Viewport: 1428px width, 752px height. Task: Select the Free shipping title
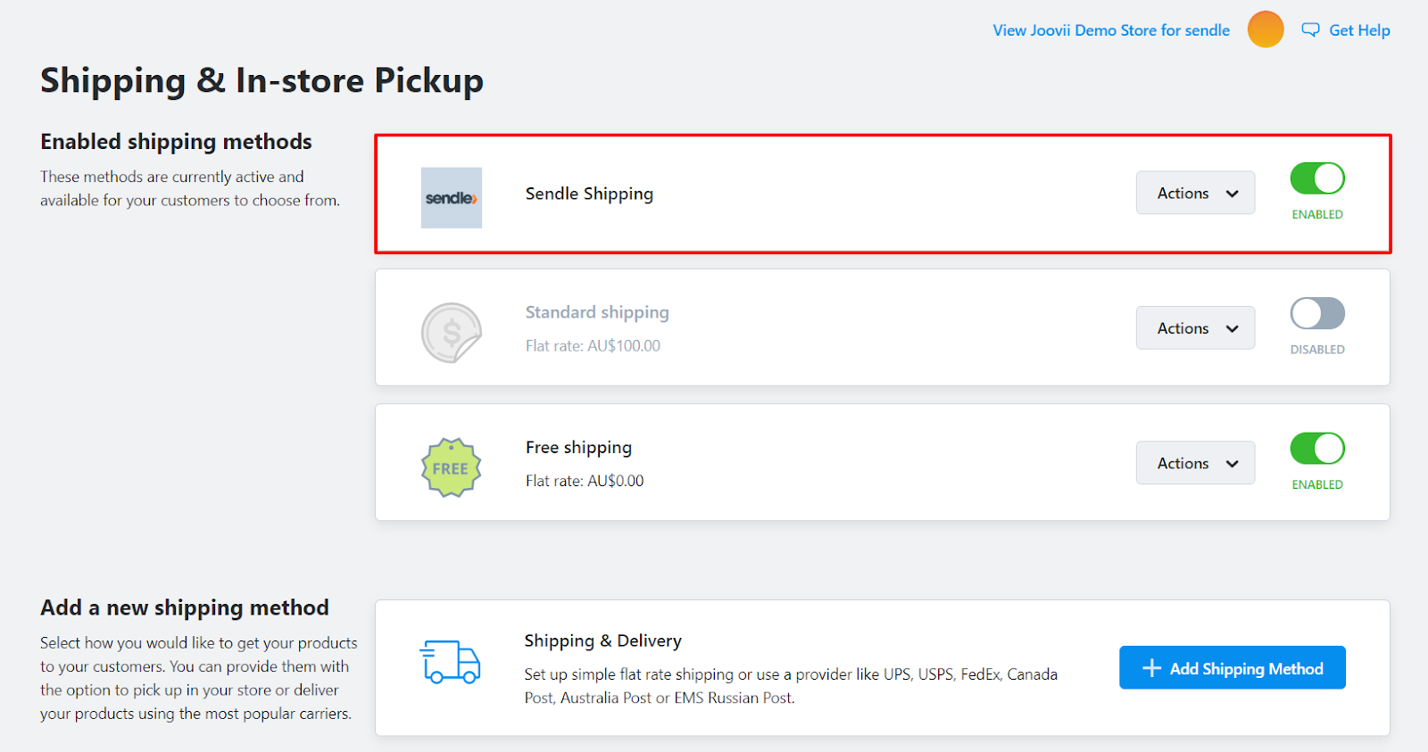tap(578, 448)
